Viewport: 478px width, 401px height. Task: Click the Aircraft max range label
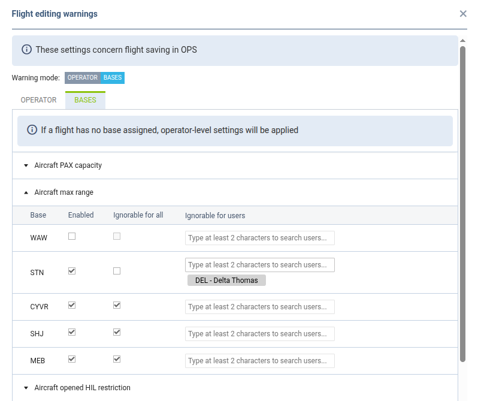(63, 192)
